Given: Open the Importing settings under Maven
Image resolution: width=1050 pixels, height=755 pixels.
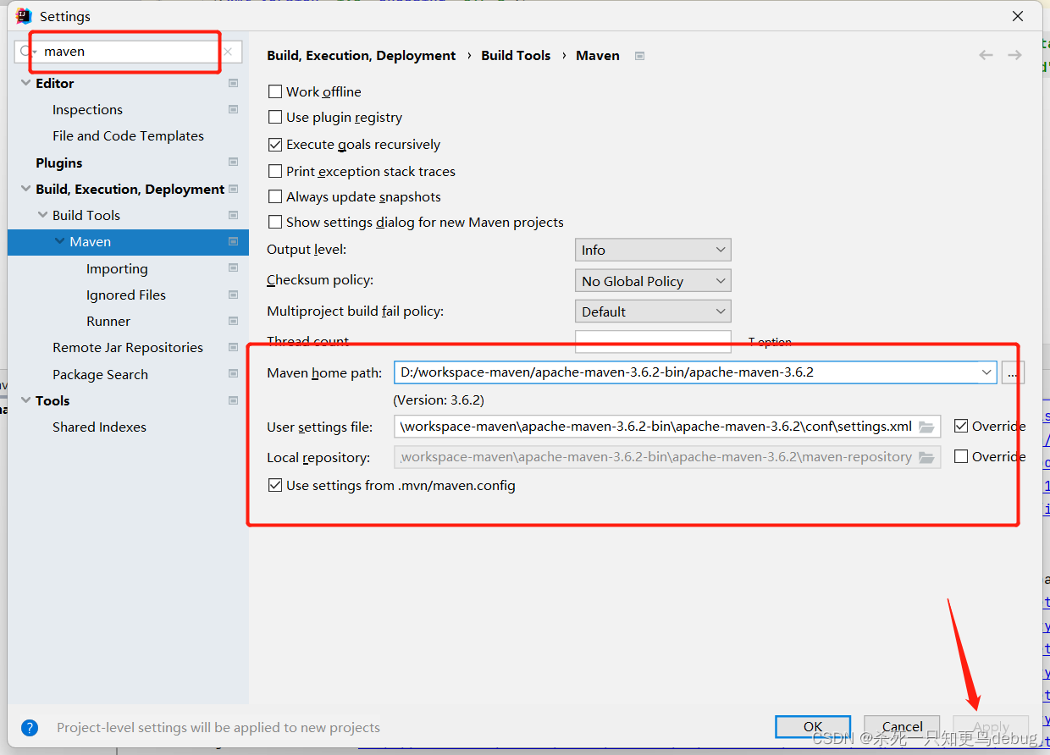Looking at the screenshot, I should [x=117, y=268].
